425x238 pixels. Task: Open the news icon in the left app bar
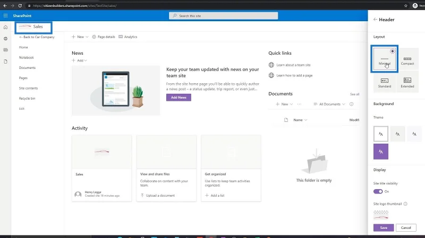[5, 50]
